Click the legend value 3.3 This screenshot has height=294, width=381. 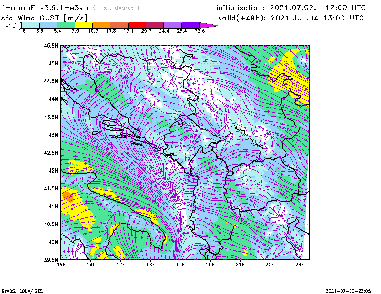point(40,31)
